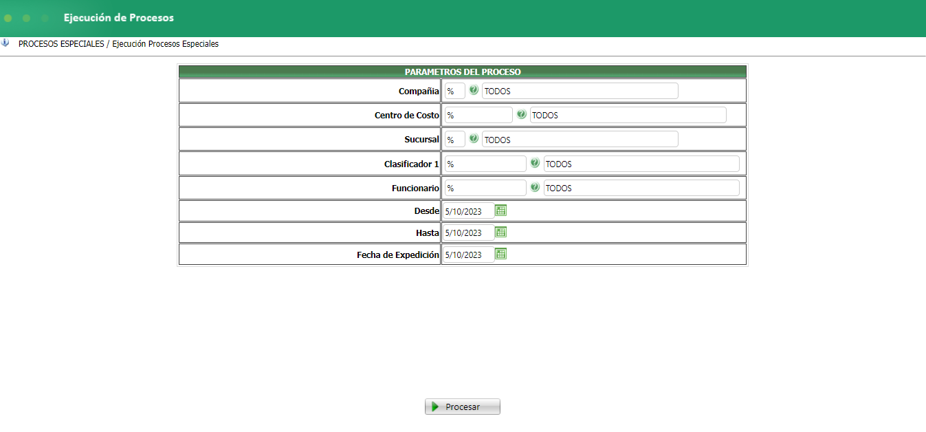Focus the Centro de Costo code field
The height and width of the screenshot is (432, 926).
point(478,115)
